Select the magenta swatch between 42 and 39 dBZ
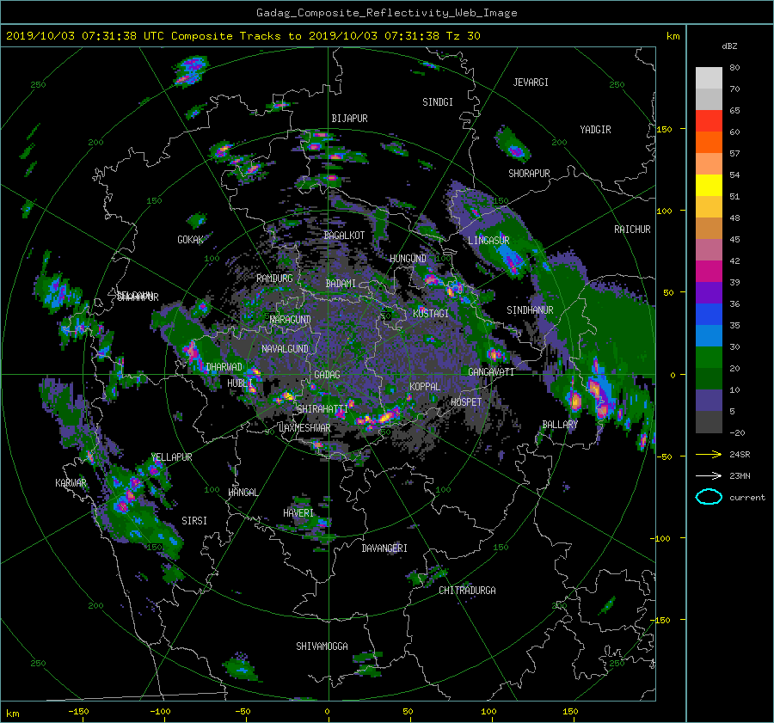Screen dimensions: 774x723 pyautogui.click(x=709, y=271)
